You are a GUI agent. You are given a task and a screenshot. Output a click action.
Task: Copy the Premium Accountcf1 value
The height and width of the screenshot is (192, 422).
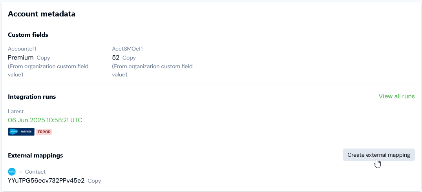[x=43, y=58]
